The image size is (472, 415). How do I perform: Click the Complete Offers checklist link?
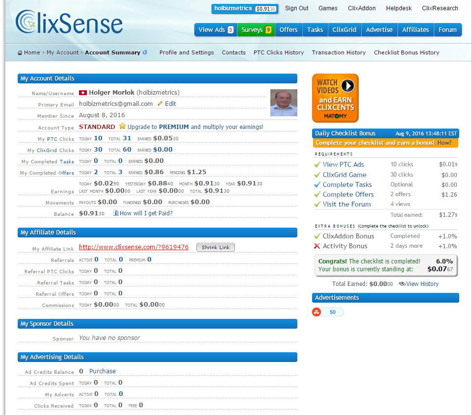(x=348, y=194)
